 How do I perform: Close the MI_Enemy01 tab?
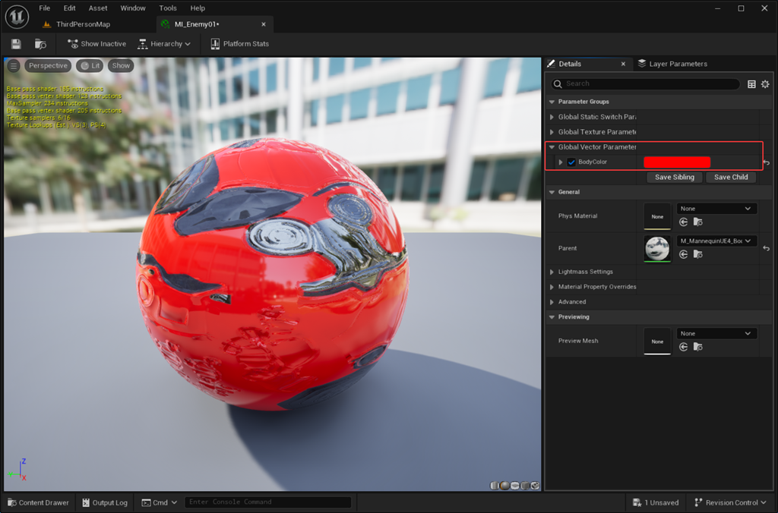pyautogui.click(x=264, y=24)
